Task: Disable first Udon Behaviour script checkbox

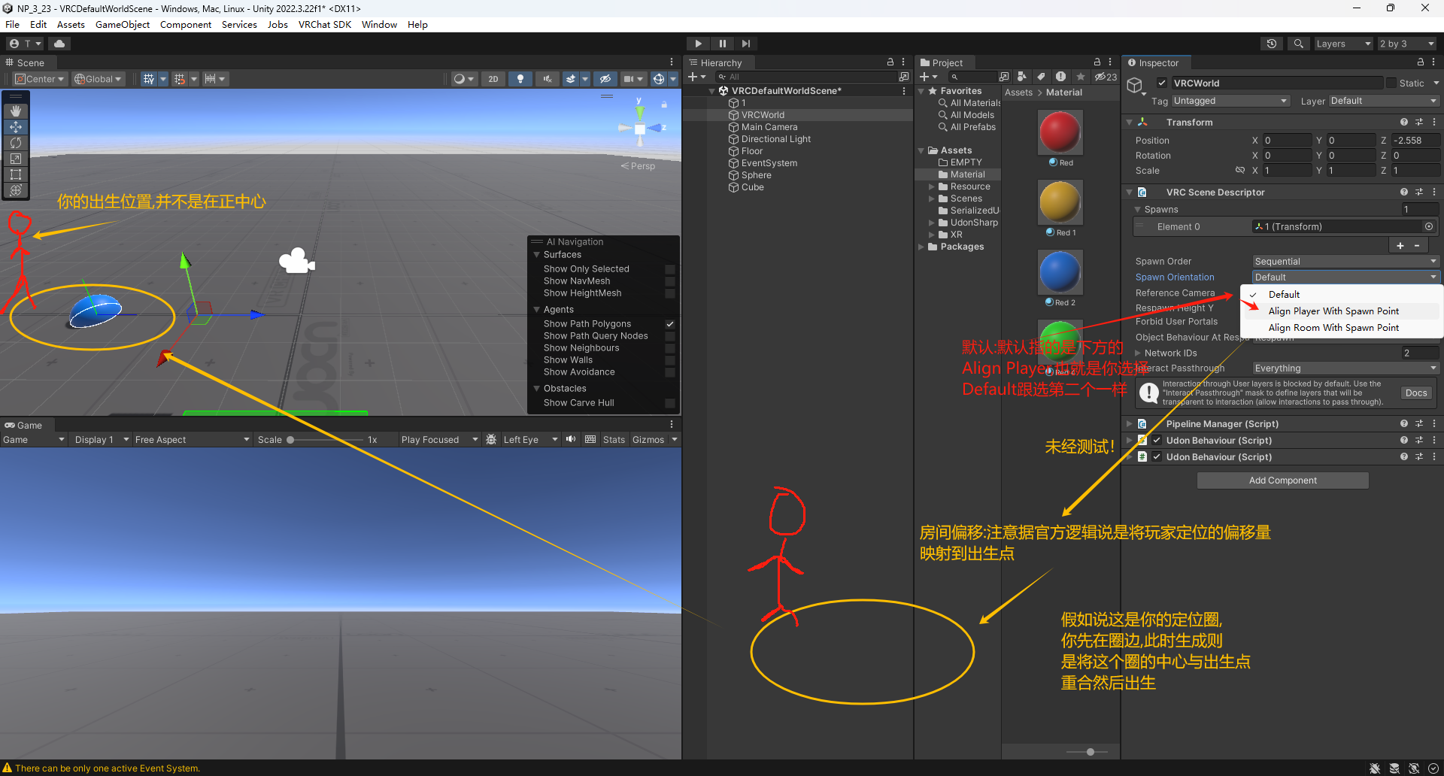Action: 1157,441
